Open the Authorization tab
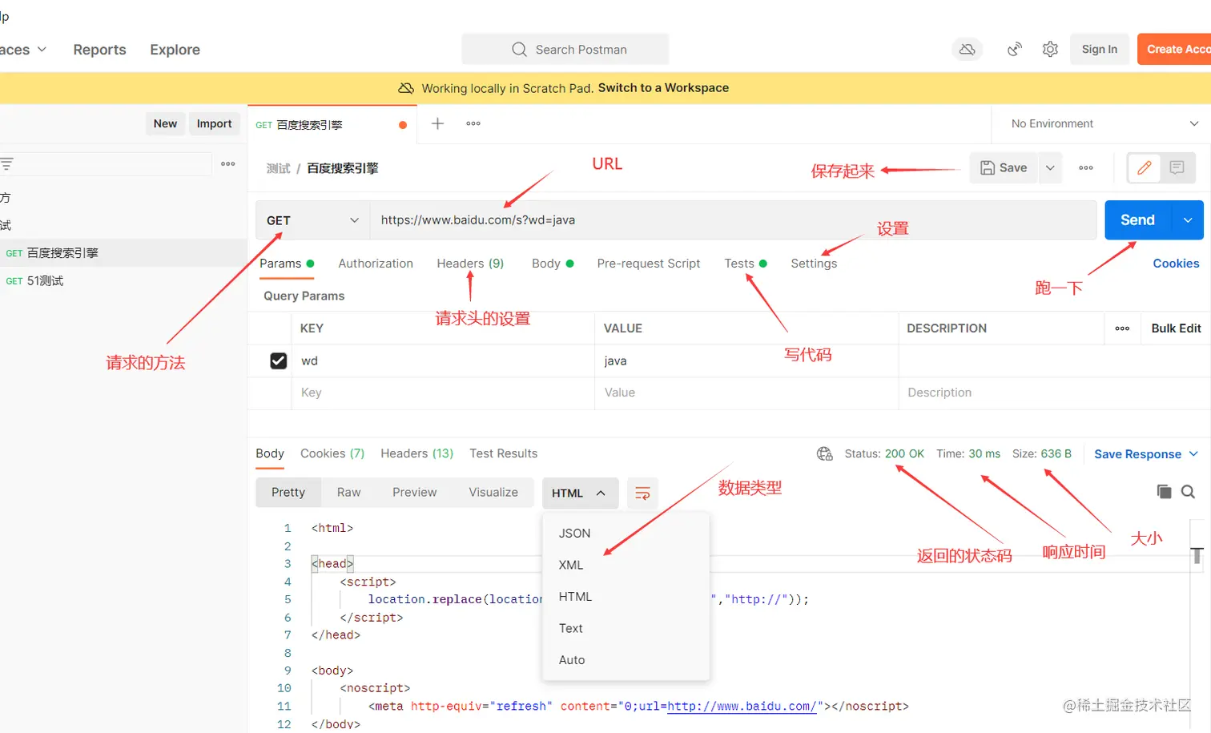This screenshot has height=733, width=1211. [x=376, y=264]
